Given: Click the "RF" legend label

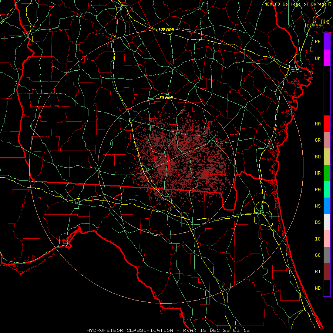Looking at the screenshot, I should point(317,41).
